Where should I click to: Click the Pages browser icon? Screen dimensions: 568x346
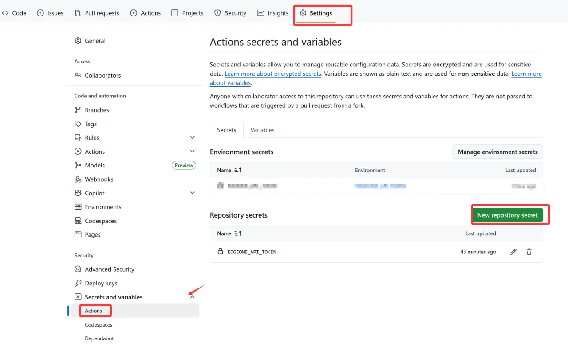(78, 234)
